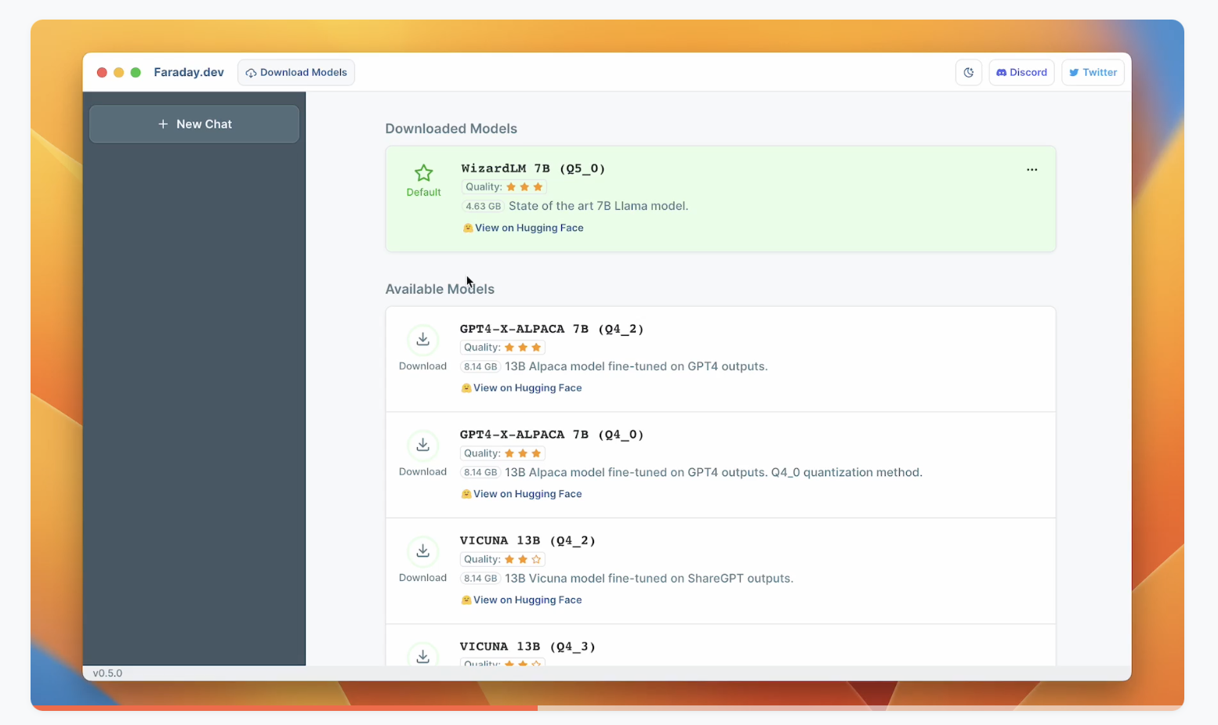Click the Download Models button
1218x725 pixels.
point(296,72)
